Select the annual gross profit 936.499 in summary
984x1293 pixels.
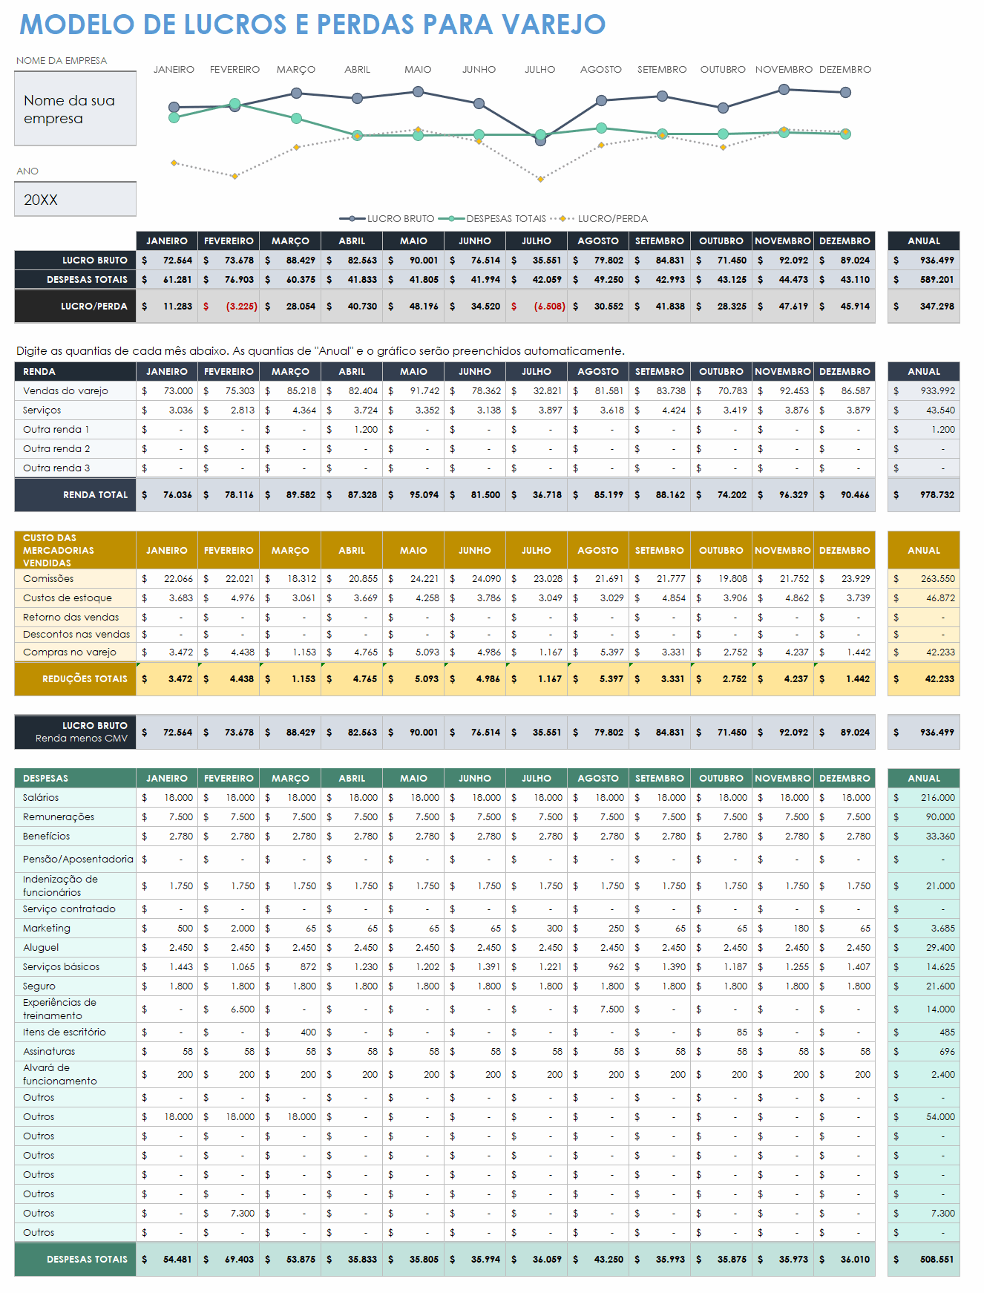(924, 261)
